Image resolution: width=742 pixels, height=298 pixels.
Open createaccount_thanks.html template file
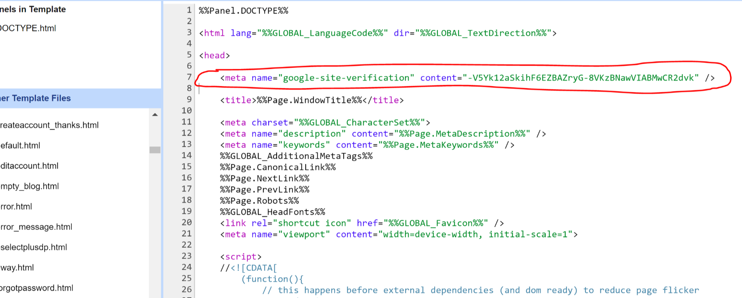[x=49, y=125]
